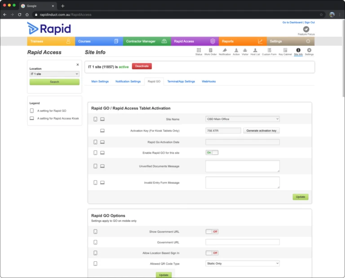Open the Host List icon

[255, 52]
